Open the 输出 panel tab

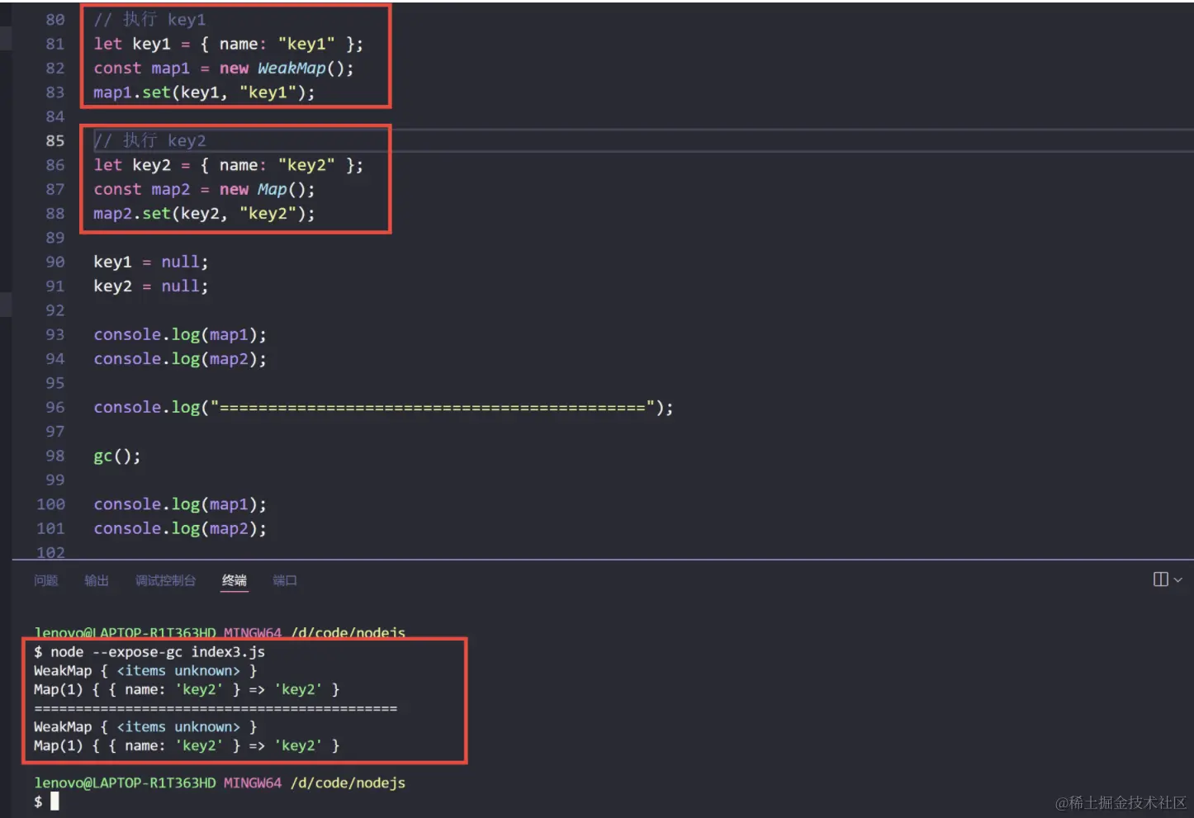pos(97,580)
